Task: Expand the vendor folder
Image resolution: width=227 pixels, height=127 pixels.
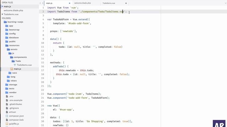Action: (13, 92)
